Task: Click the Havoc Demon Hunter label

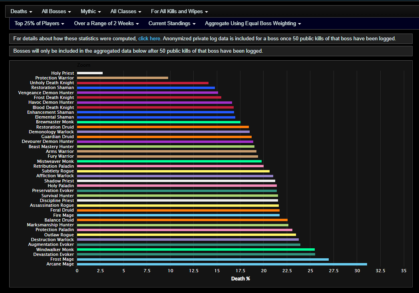Action: click(x=51, y=102)
